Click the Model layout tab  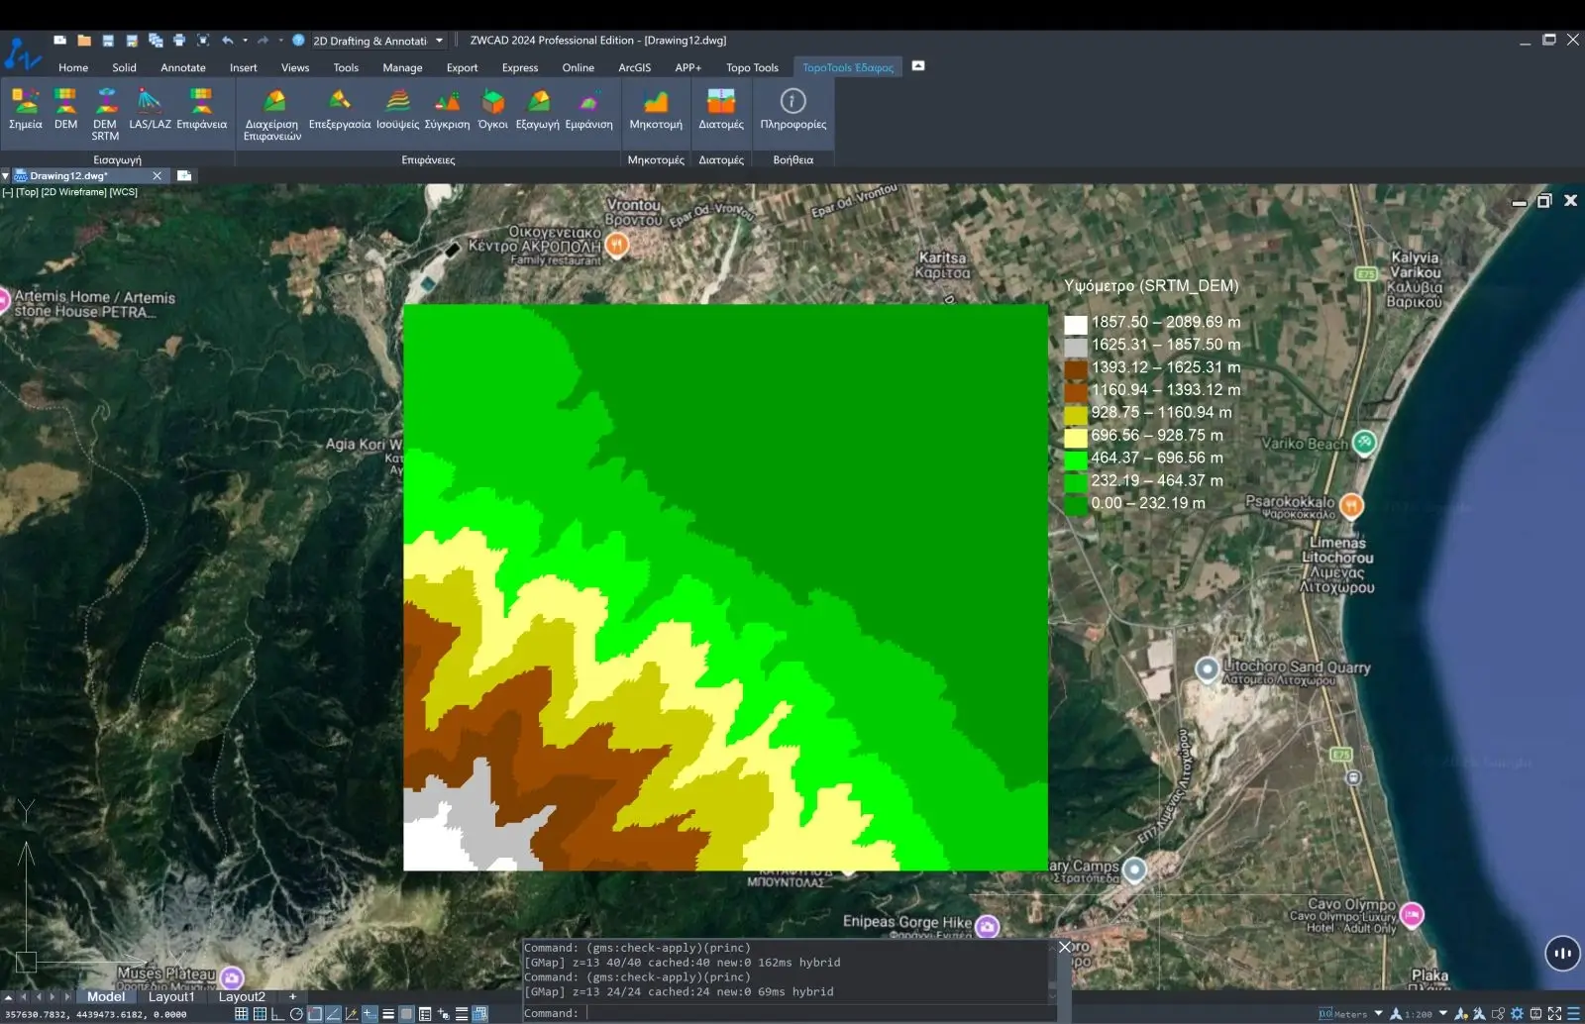click(x=106, y=996)
